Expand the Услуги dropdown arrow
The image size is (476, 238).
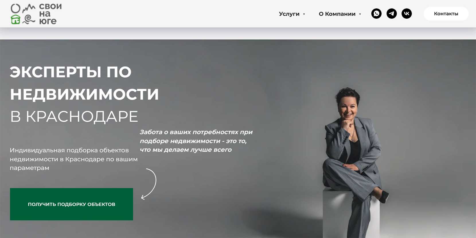coord(304,14)
